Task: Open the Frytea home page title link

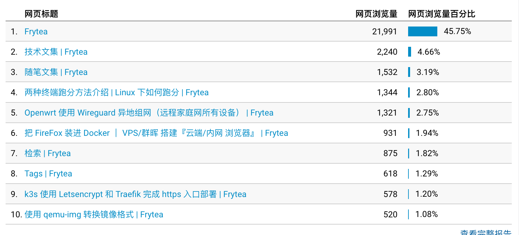Action: 36,32
